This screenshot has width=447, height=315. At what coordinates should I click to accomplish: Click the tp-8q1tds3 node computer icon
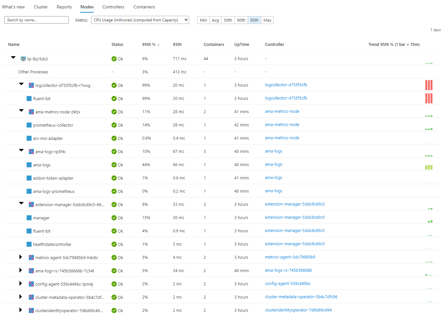pyautogui.click(x=23, y=59)
